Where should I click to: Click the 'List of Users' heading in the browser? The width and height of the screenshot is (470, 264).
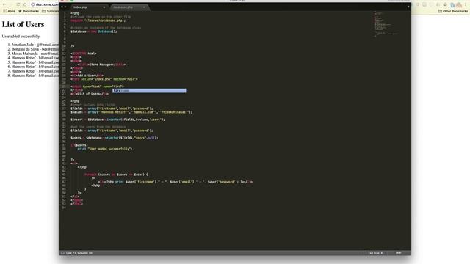coord(23,24)
